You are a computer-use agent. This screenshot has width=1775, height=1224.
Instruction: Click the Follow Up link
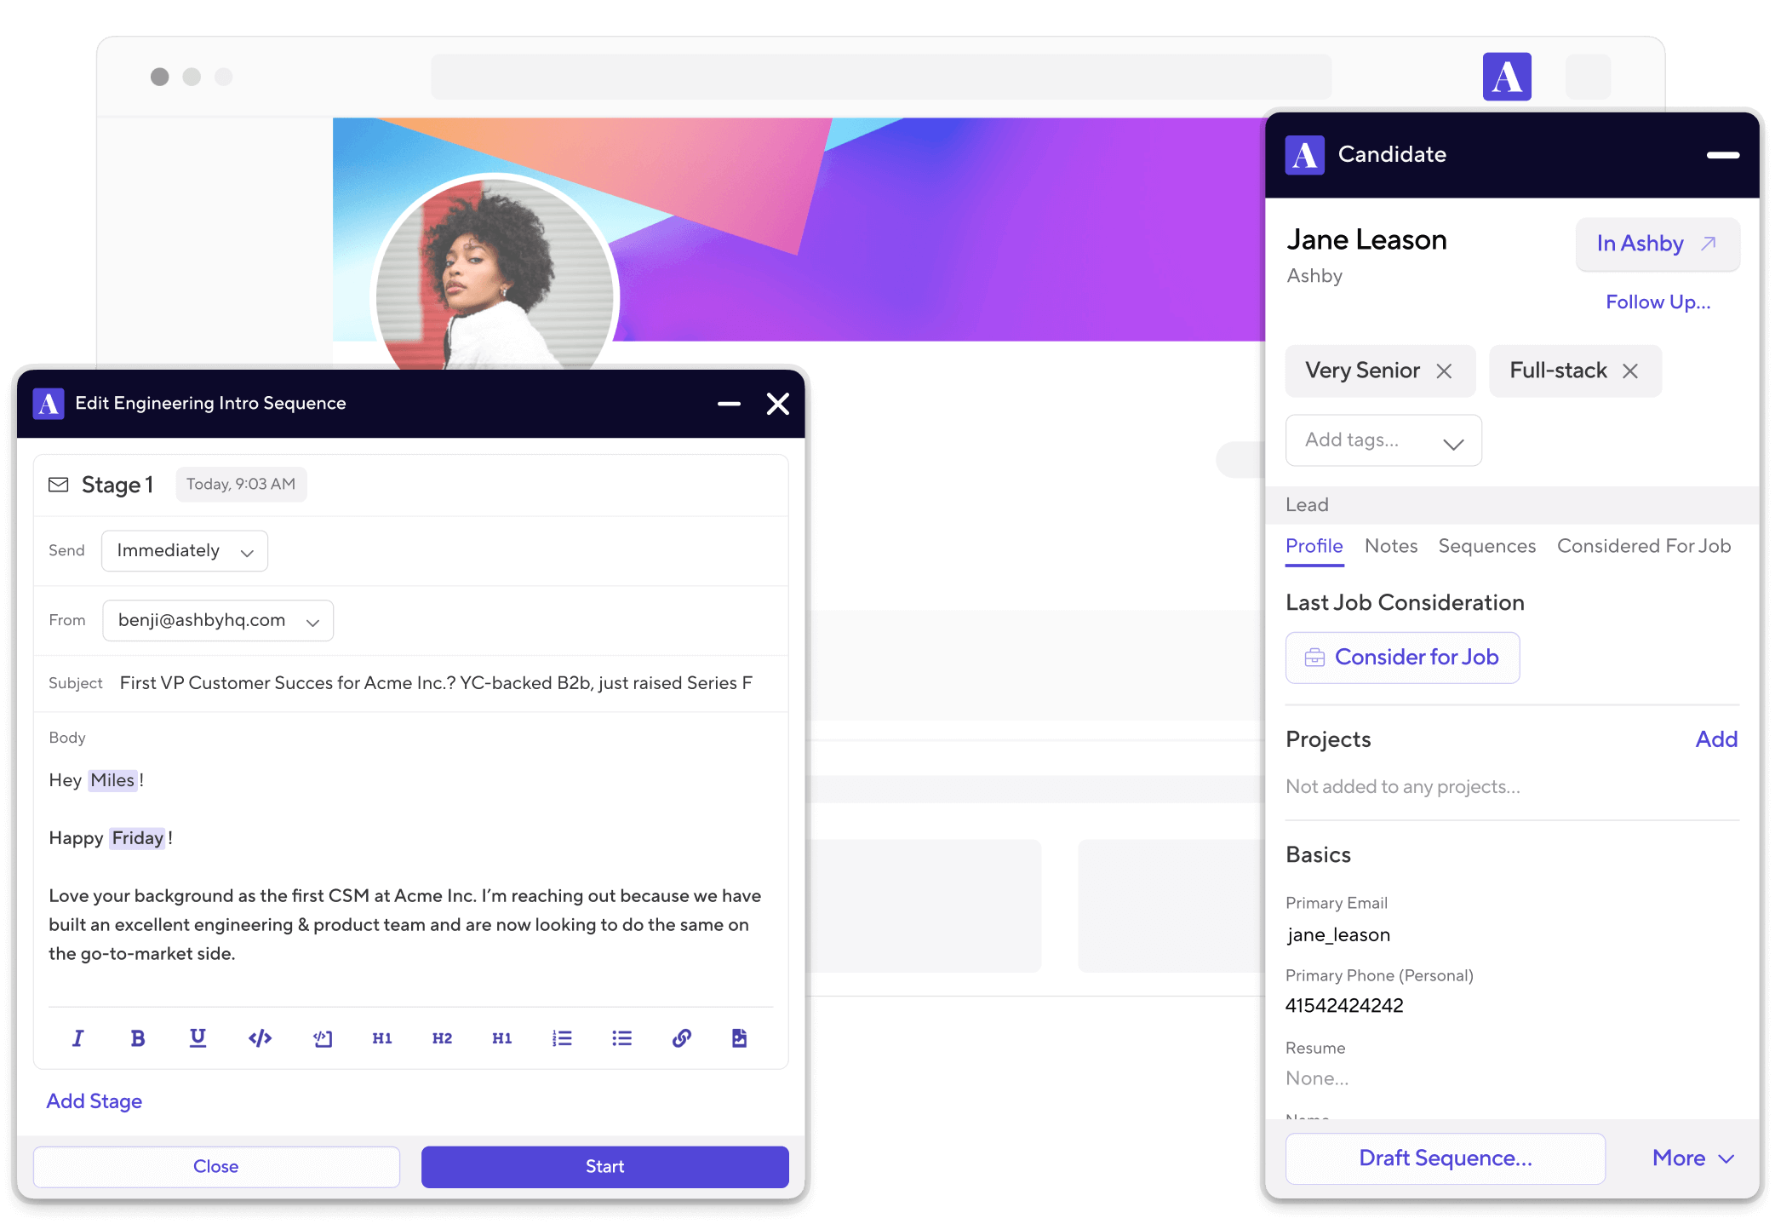[x=1659, y=301]
